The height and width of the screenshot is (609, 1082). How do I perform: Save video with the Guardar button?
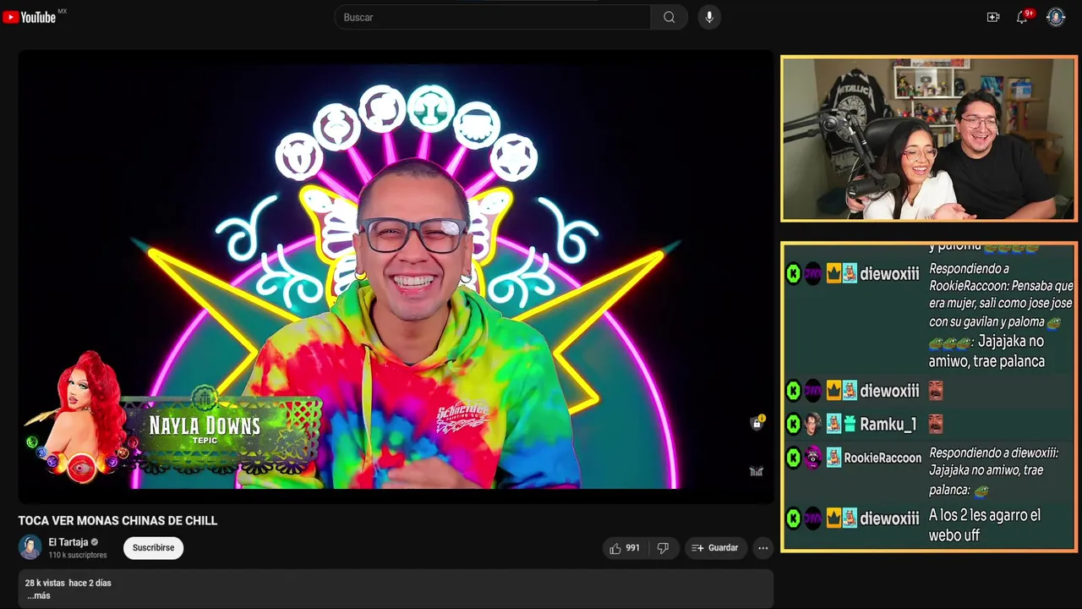715,548
